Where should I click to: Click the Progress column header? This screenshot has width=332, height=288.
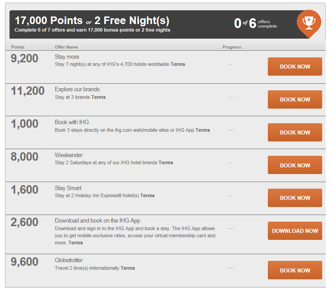(x=232, y=47)
